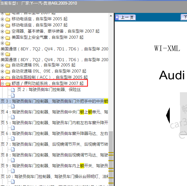Image resolution: width=187 pixels, height=186 pixels.
Task: Click page icon above 页 3 row
Action: 13,96
